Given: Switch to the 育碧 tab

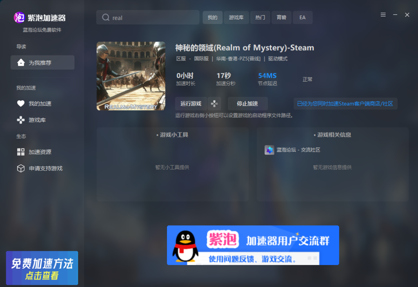Looking at the screenshot, I should click(x=281, y=17).
